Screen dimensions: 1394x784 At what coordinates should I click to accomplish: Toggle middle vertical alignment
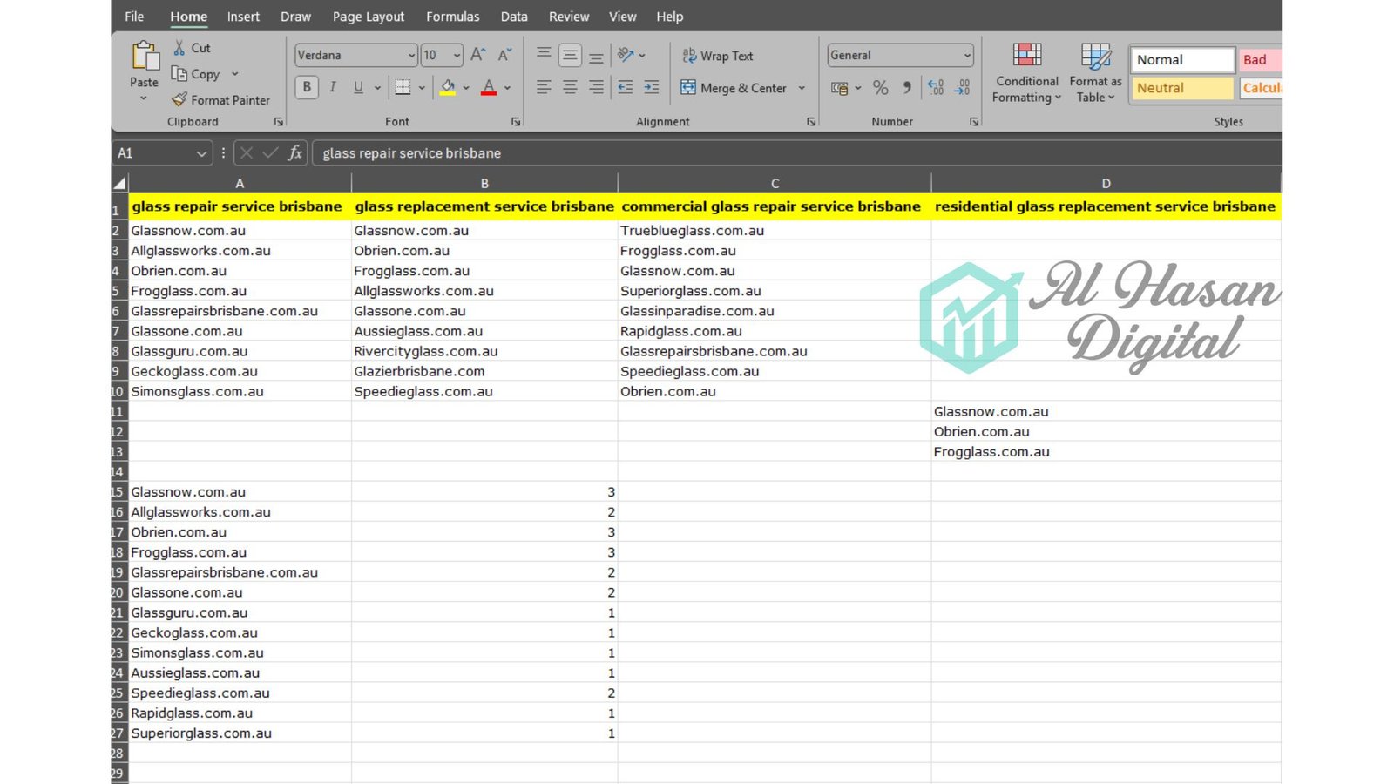(x=570, y=55)
